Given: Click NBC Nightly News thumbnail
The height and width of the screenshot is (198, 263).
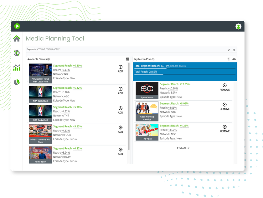Looking at the screenshot, I should 40,73.
